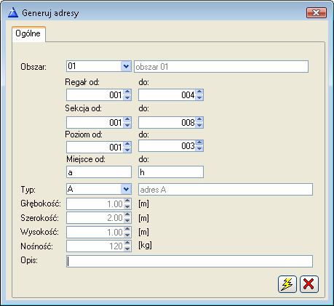Viewport: 334px width, 306px height.
Task: Decrease the Nośność spinner value
Action: tap(127, 249)
